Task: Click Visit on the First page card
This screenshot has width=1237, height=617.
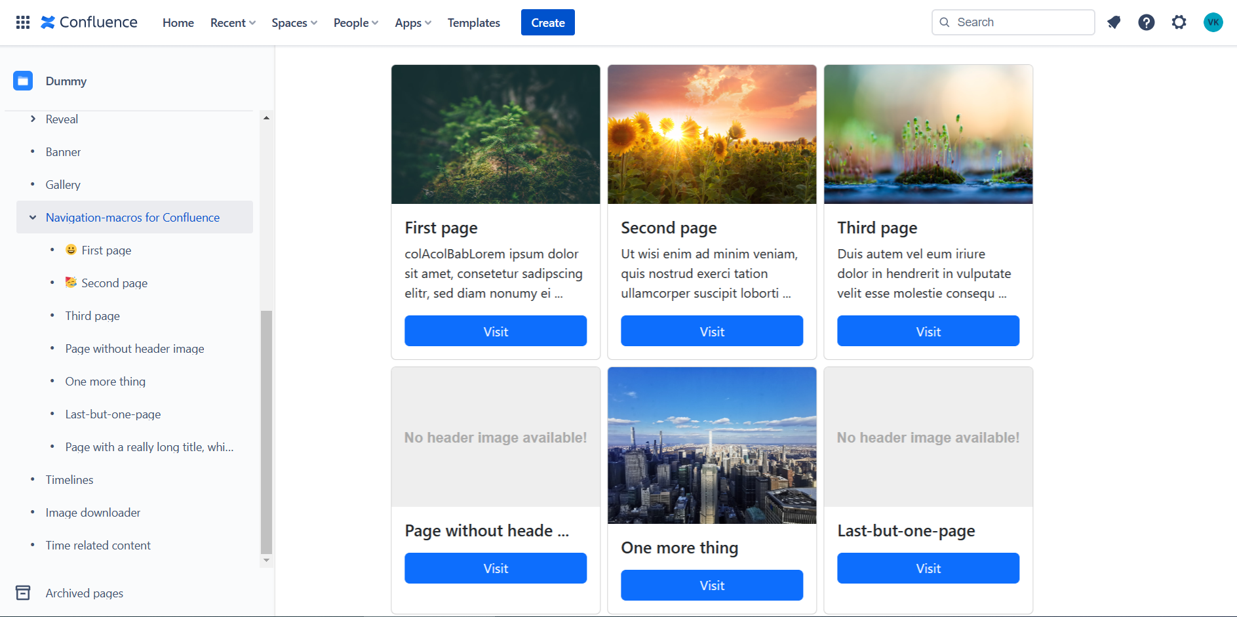Action: click(x=496, y=331)
